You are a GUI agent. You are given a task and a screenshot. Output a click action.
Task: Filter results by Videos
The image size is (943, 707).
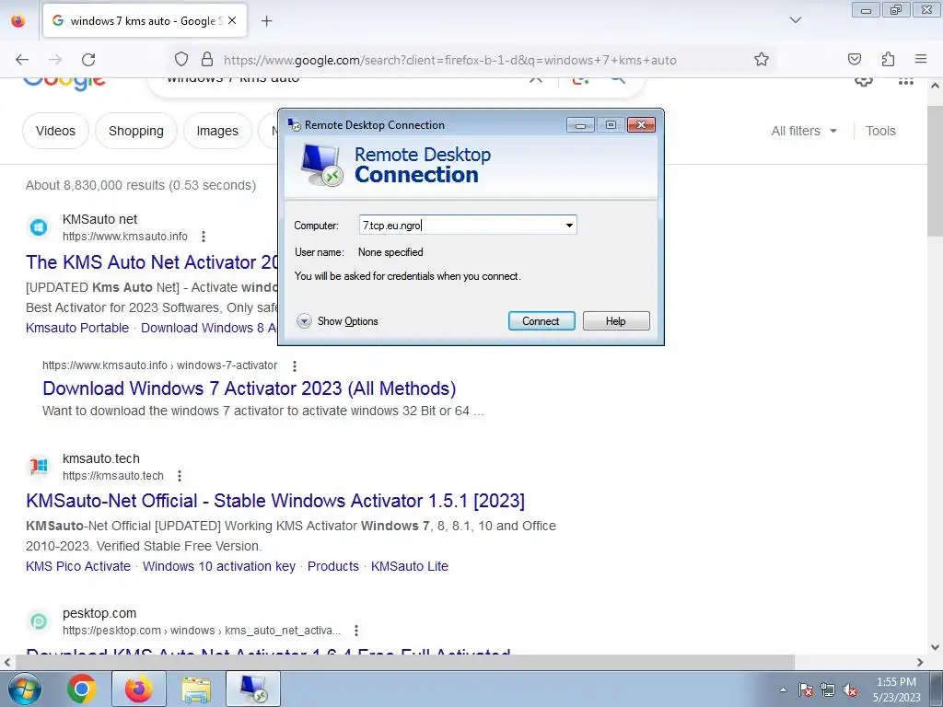(x=55, y=131)
